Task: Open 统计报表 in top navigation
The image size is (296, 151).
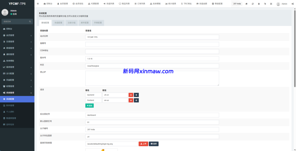Action: pyautogui.click(x=171, y=4)
